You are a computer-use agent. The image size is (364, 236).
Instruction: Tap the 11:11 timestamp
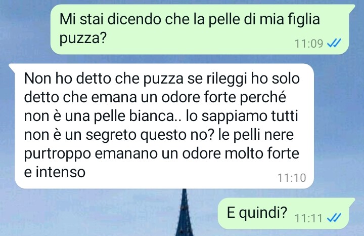click(309, 218)
